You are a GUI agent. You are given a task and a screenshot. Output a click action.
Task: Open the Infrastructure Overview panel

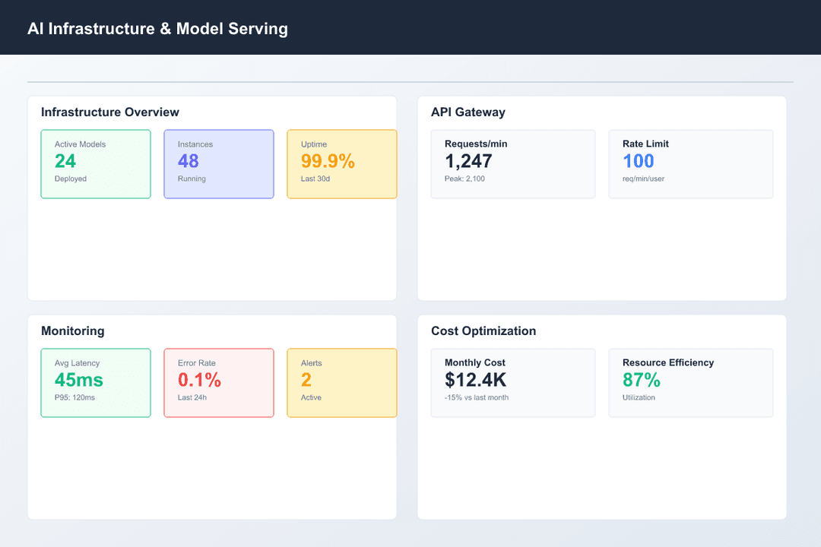tap(109, 112)
